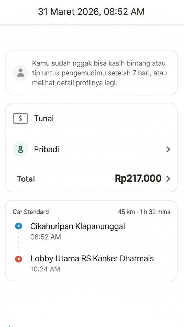Click the 10:24 AM arrival time
This screenshot has height=327, width=184.
click(x=45, y=269)
